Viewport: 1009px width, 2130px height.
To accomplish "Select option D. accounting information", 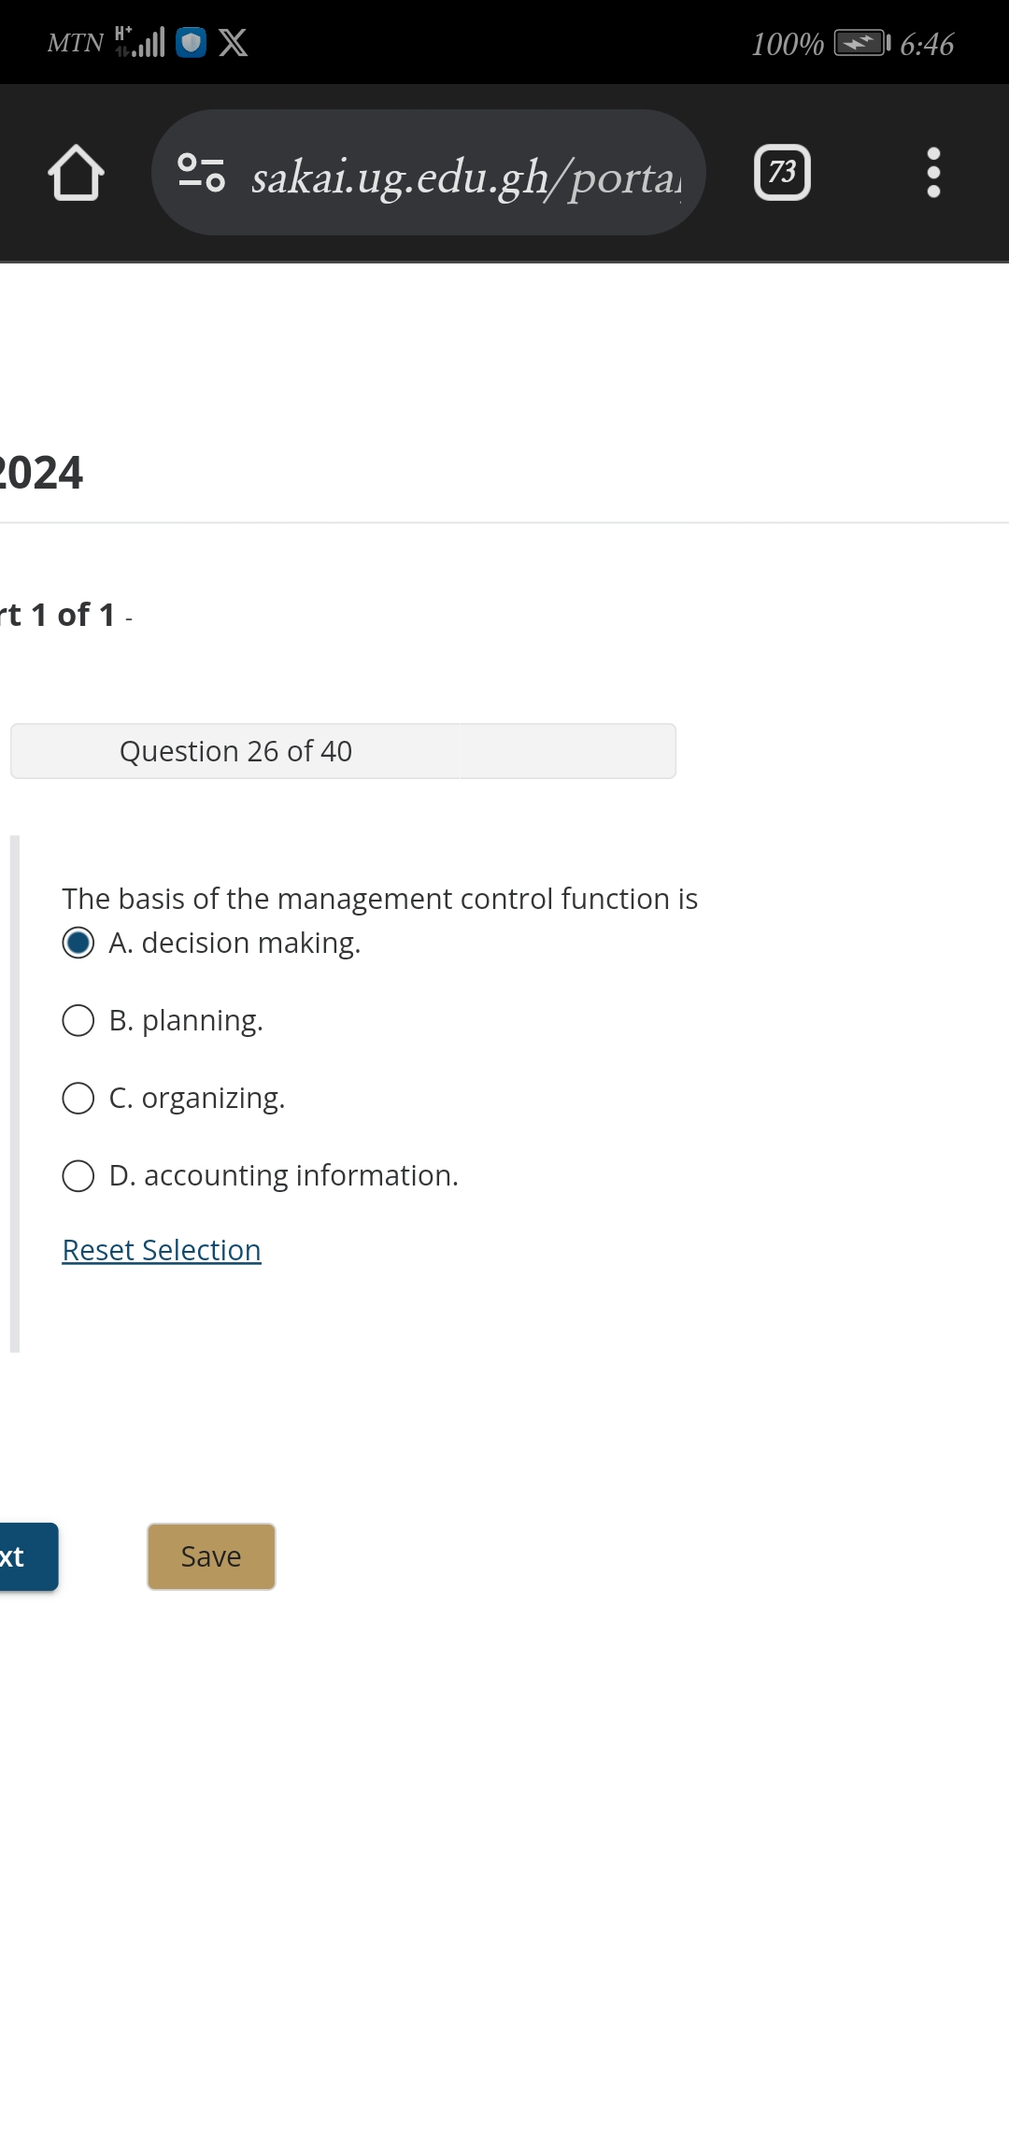I will (78, 1174).
